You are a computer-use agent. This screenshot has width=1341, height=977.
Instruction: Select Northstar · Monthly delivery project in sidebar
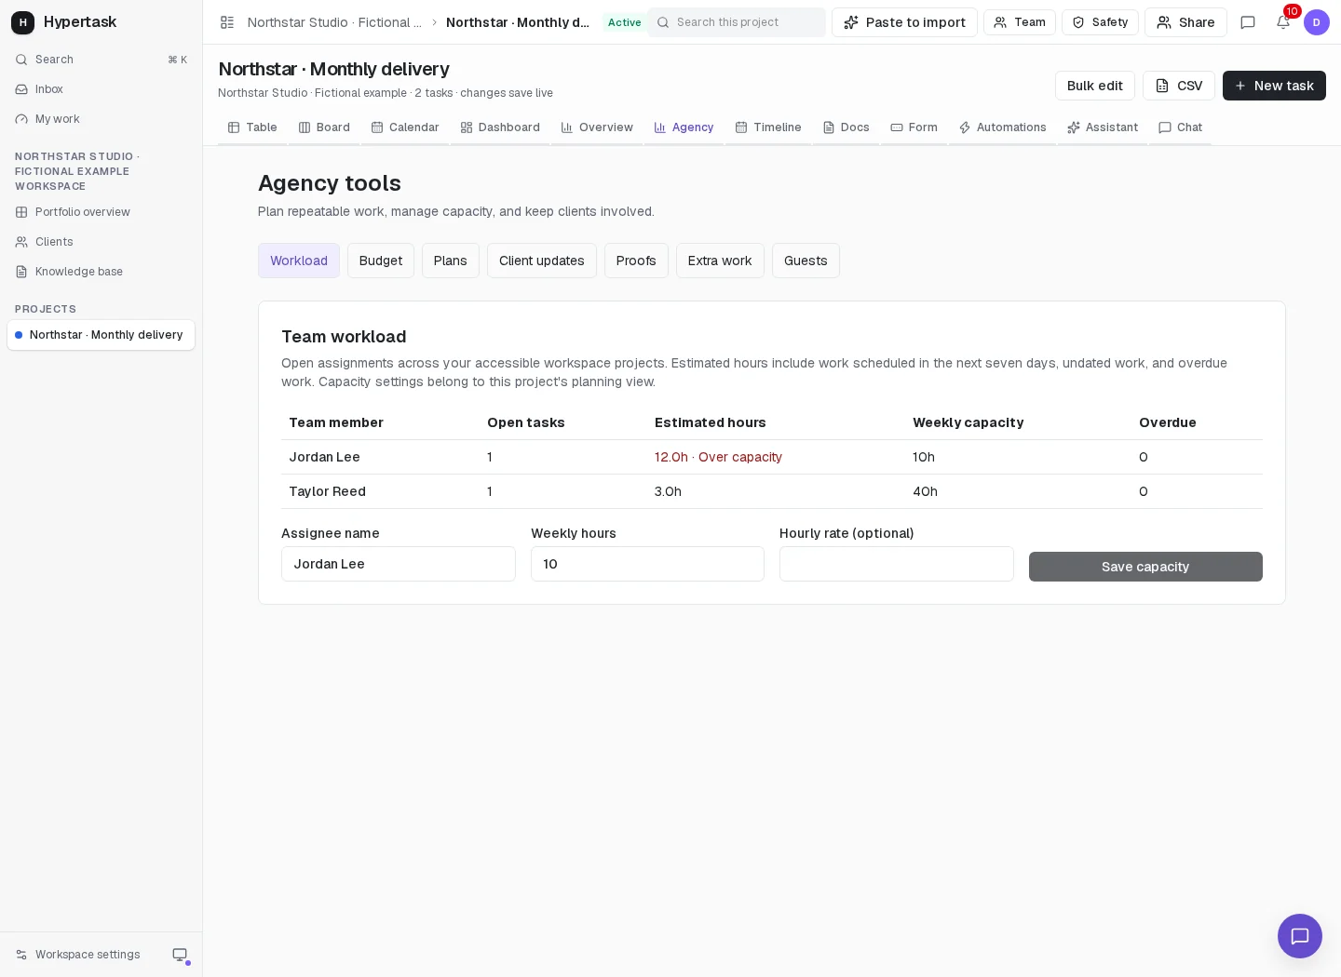101,335
